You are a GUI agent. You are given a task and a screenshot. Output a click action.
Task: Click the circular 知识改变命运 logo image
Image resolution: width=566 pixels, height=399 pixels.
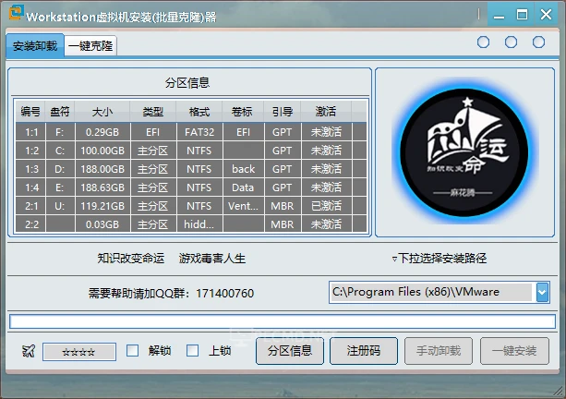point(464,152)
